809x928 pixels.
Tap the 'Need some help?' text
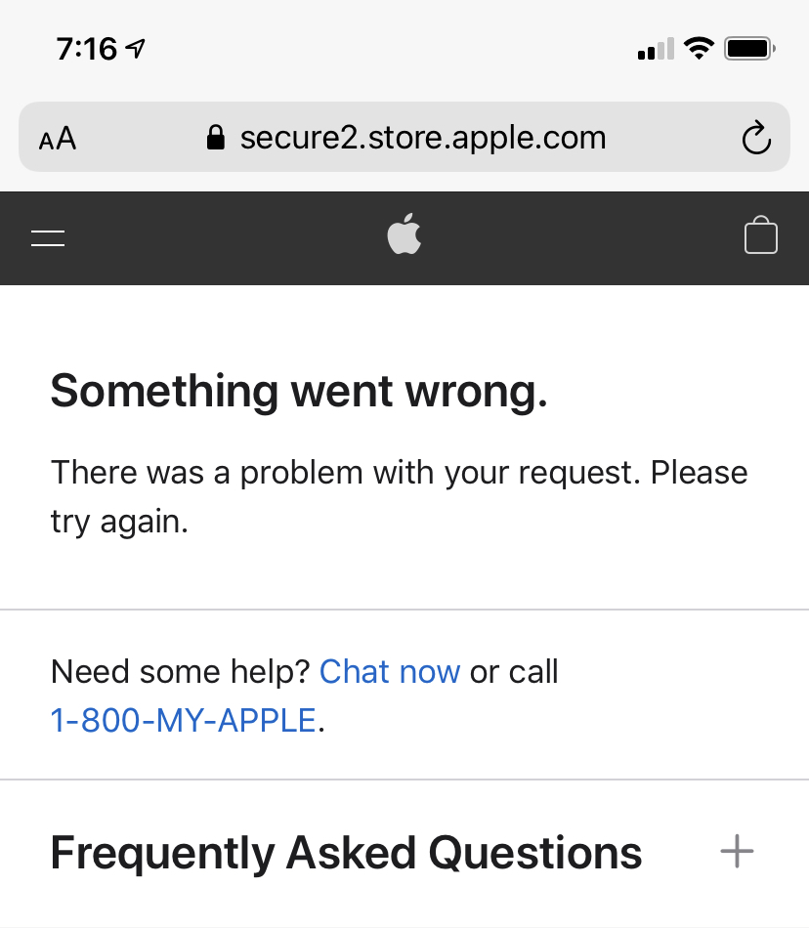click(x=181, y=671)
